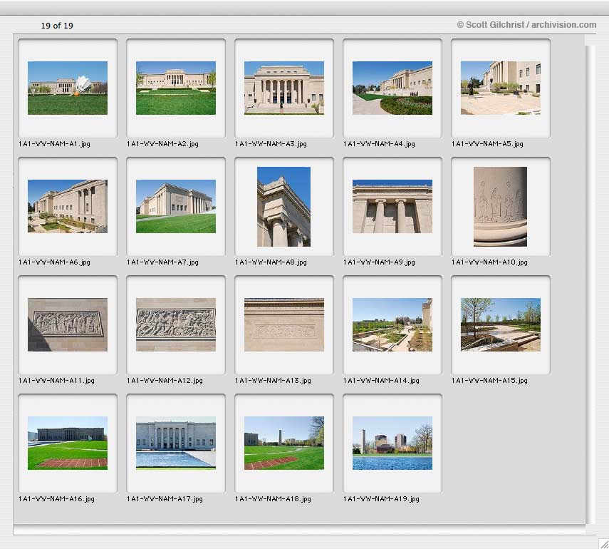609x549 pixels.
Task: Click the '19 of 19' image counter
Action: tap(57, 26)
